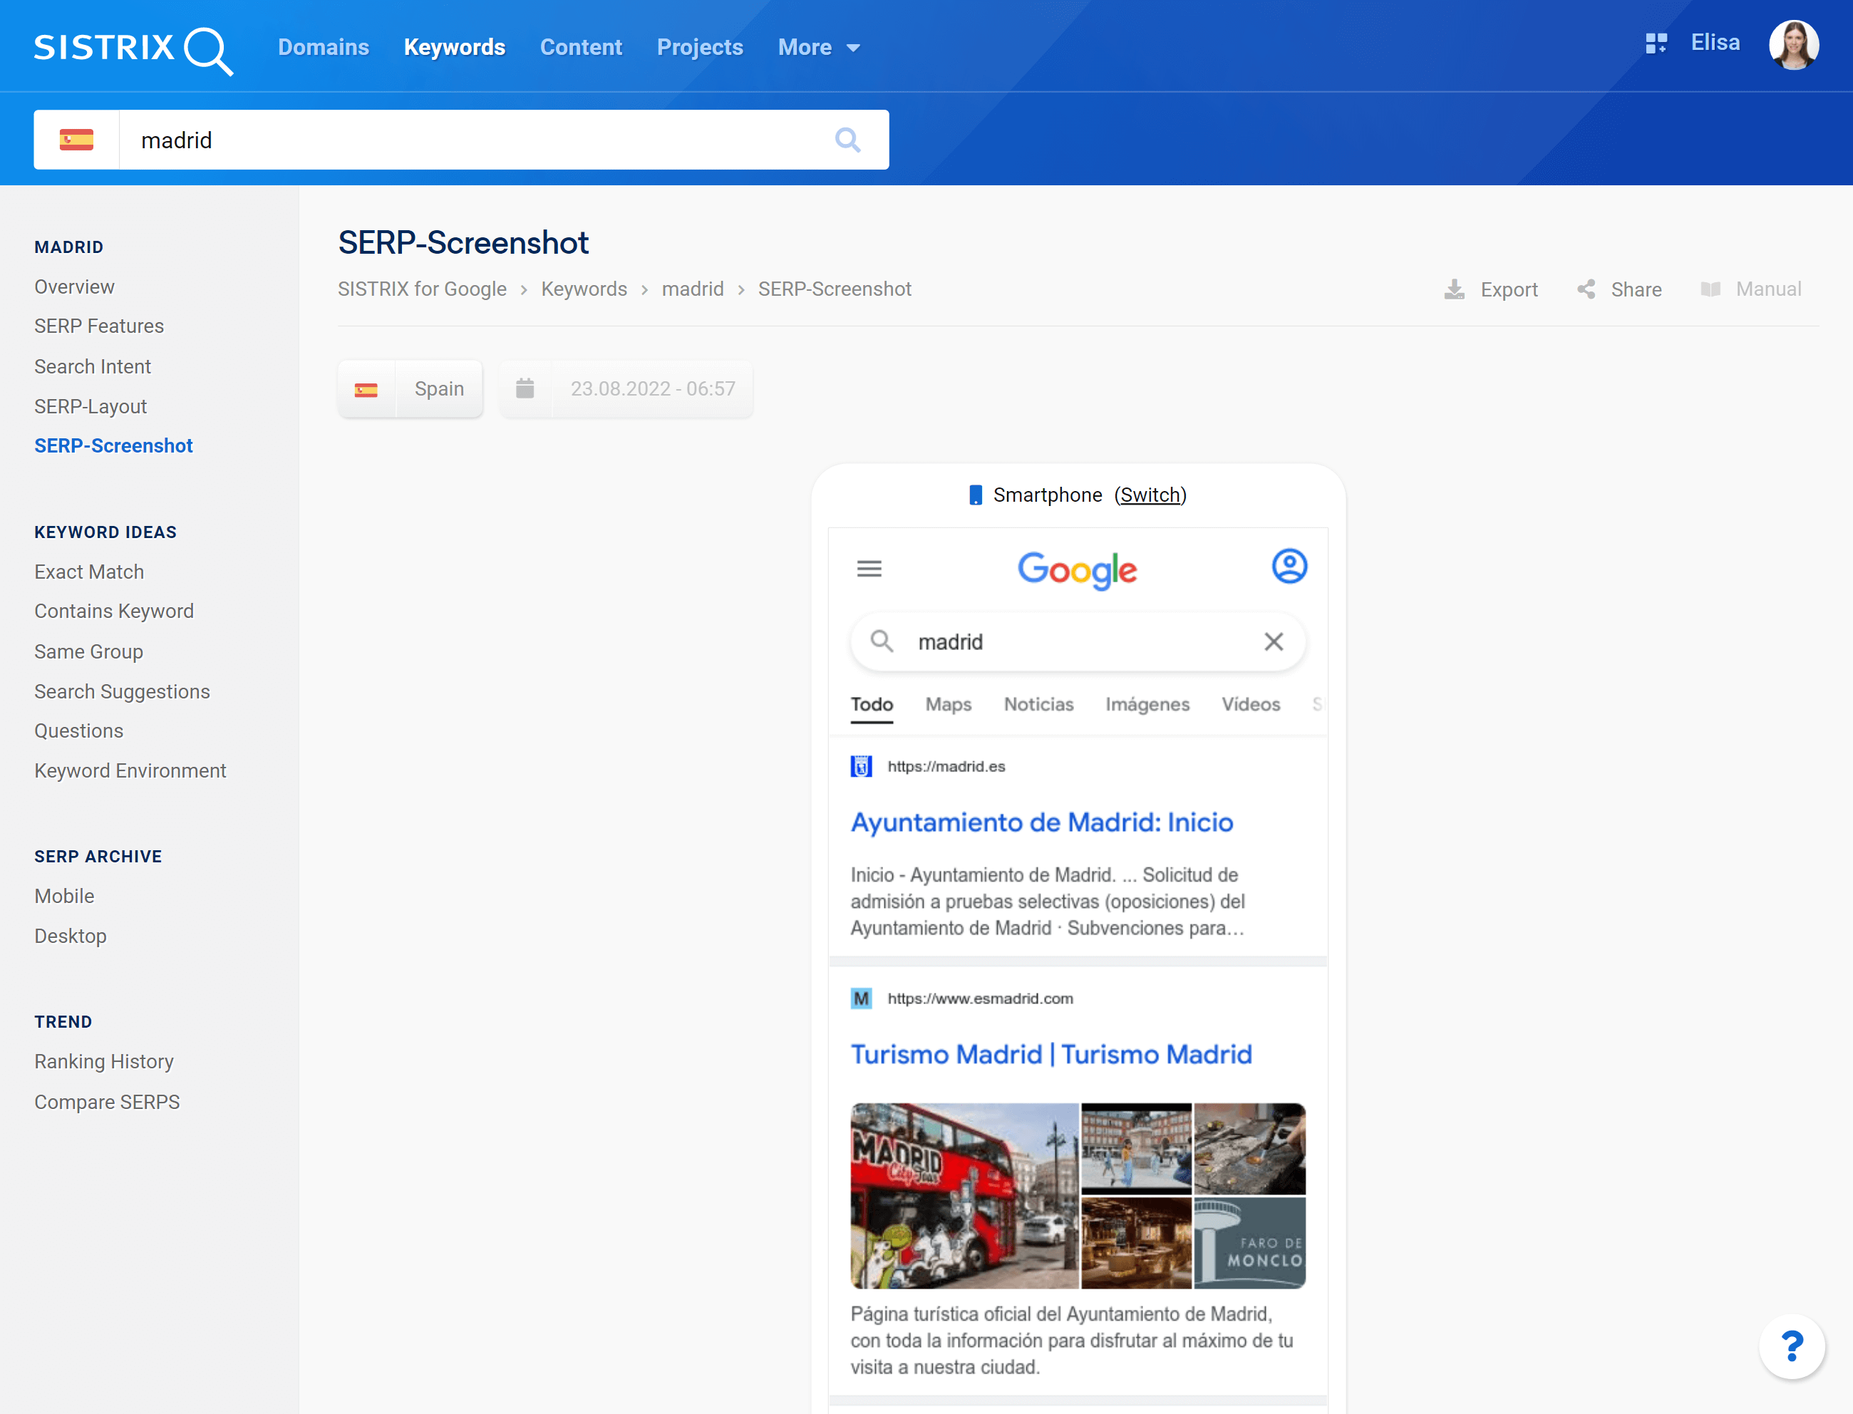Open the apps grid icon near Elisa
Screen dimensions: 1853x1414
click(1656, 43)
